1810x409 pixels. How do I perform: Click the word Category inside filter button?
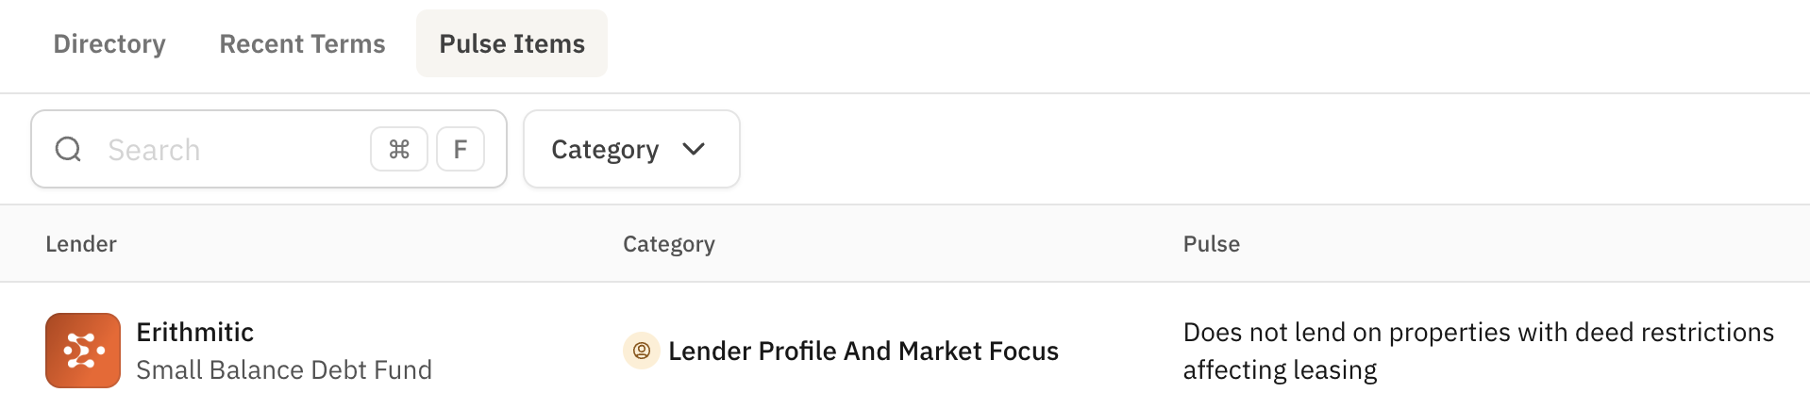605,149
